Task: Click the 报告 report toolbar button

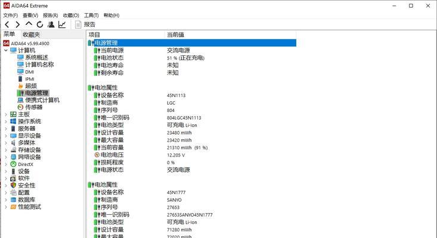Action: click(x=85, y=24)
